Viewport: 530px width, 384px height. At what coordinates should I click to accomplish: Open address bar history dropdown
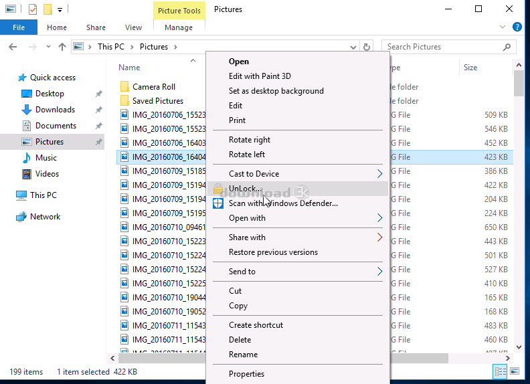click(x=353, y=47)
